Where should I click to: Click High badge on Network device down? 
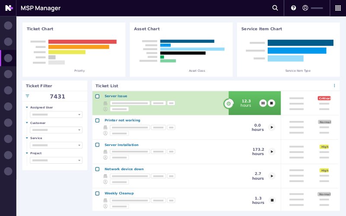click(324, 171)
